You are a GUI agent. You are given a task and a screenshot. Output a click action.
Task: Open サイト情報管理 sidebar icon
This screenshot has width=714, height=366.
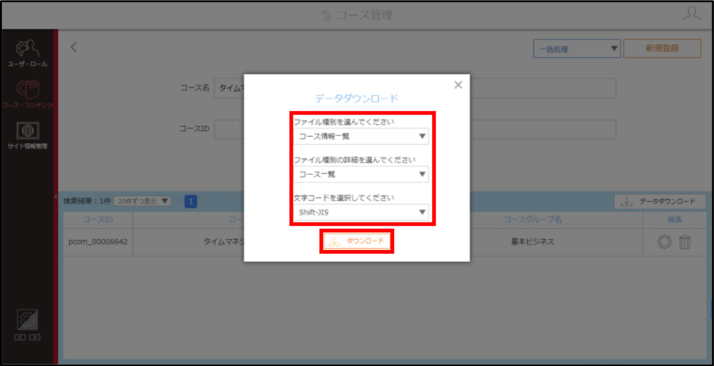coord(28,135)
